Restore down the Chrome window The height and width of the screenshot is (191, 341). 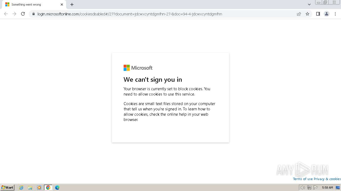325,2
